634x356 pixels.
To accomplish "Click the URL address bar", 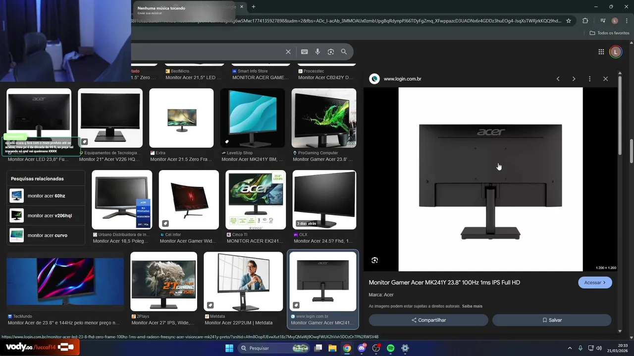I will (x=347, y=21).
